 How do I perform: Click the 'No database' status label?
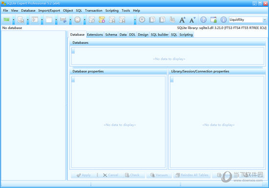(12, 28)
